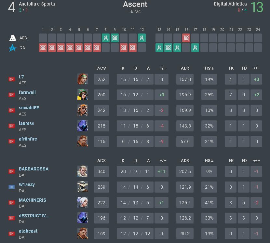Click atabeast's Brimstone agent portrait
The width and height of the screenshot is (270, 243).
pyautogui.click(x=83, y=234)
